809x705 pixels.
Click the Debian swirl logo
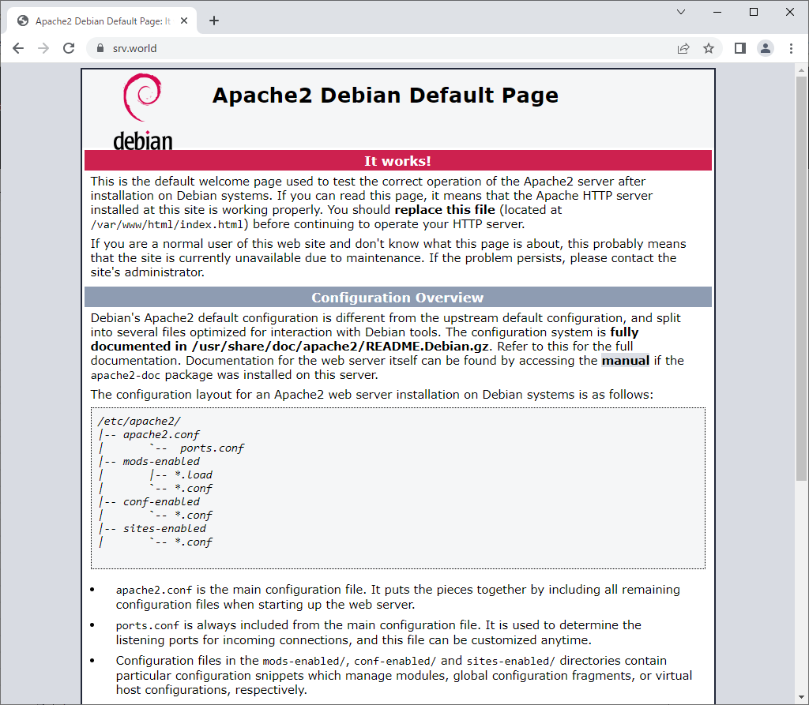point(142,97)
